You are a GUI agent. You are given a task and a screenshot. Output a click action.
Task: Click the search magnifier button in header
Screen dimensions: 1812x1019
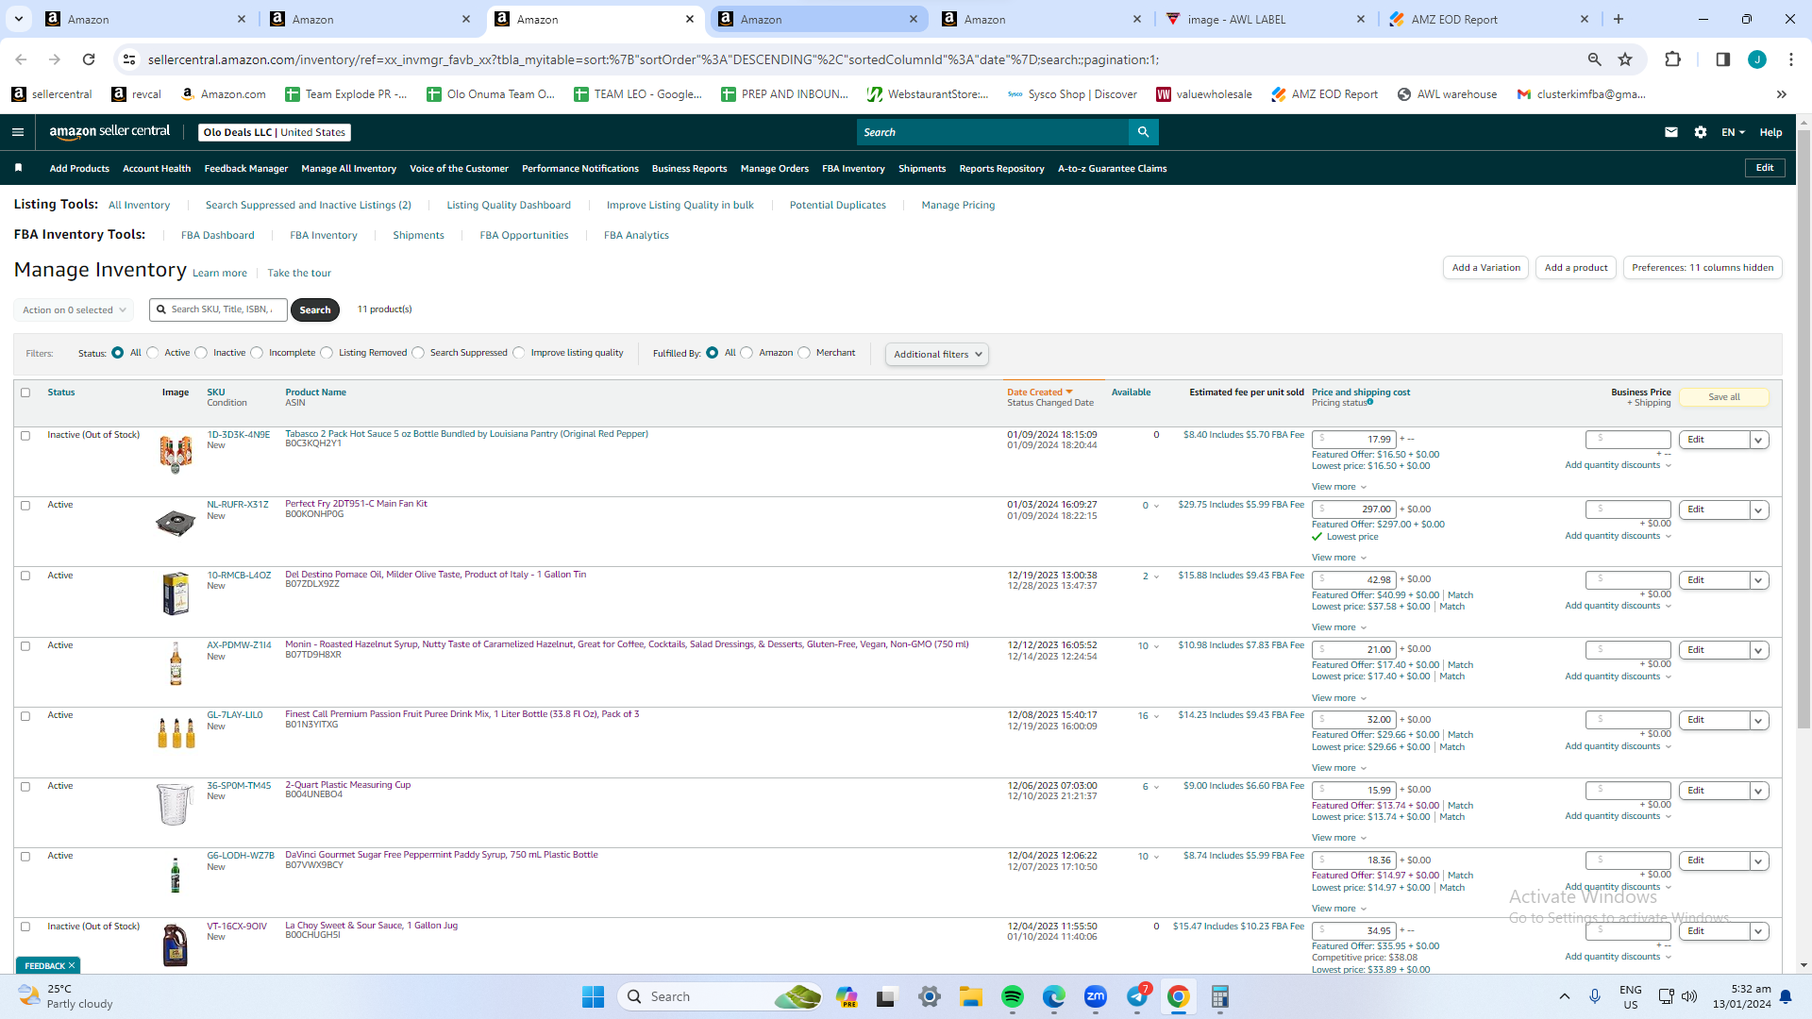click(x=1143, y=132)
